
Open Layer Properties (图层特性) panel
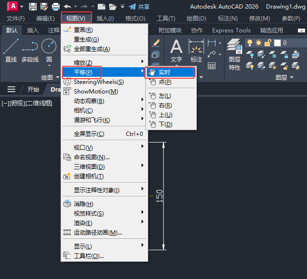pos(235,54)
